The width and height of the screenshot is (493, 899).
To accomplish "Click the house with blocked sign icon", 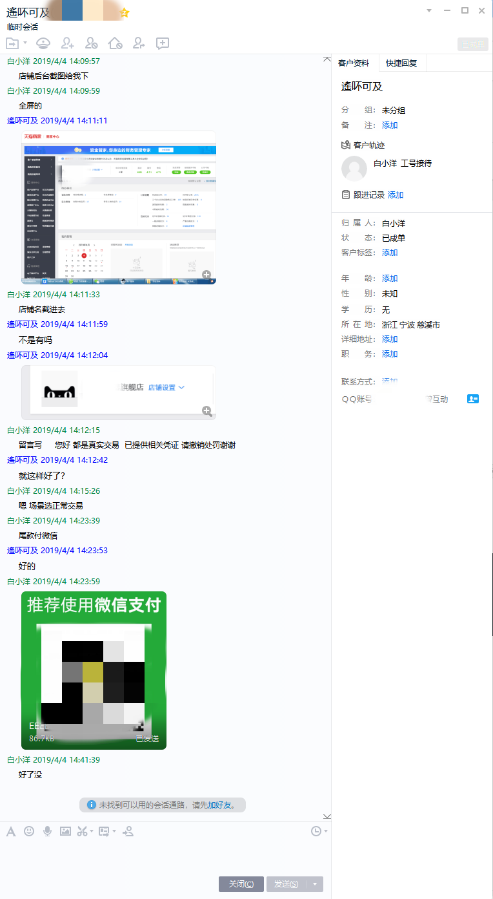I will click(116, 43).
